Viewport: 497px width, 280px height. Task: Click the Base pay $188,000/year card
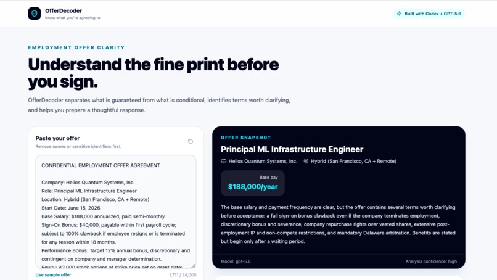(x=253, y=183)
